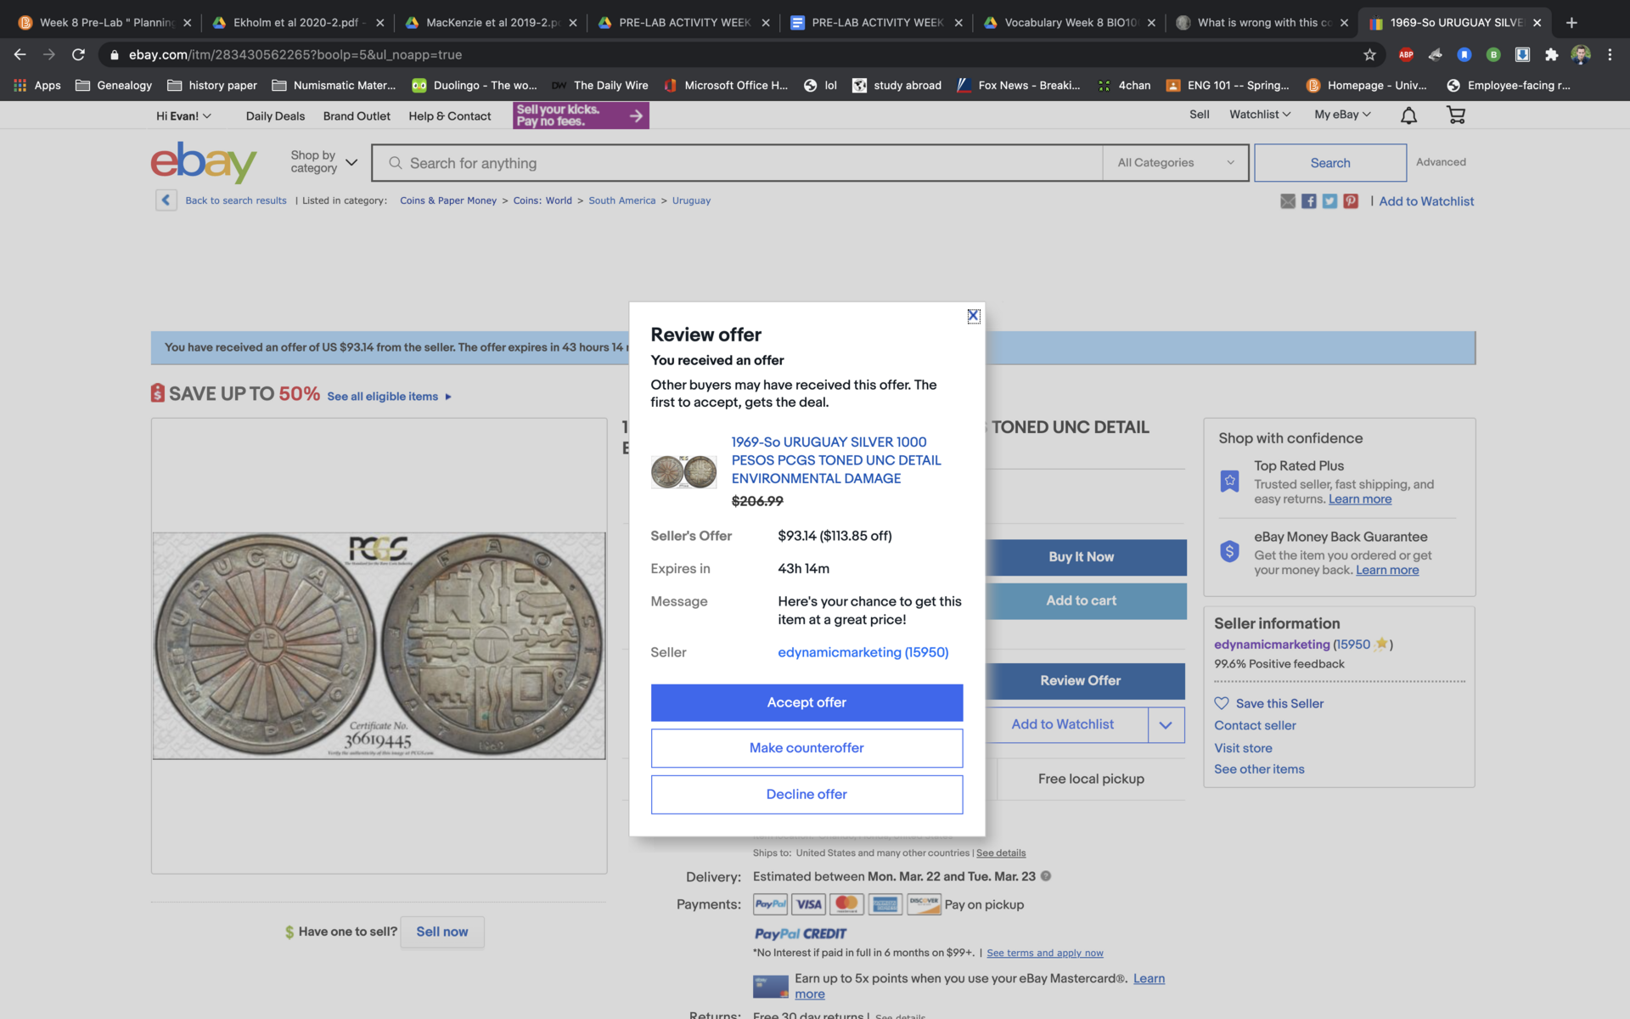Open the Shop by category menu
Viewport: 1630px width, 1019px height.
[x=323, y=162]
